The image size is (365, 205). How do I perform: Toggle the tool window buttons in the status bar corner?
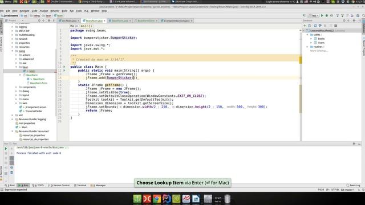(2, 190)
